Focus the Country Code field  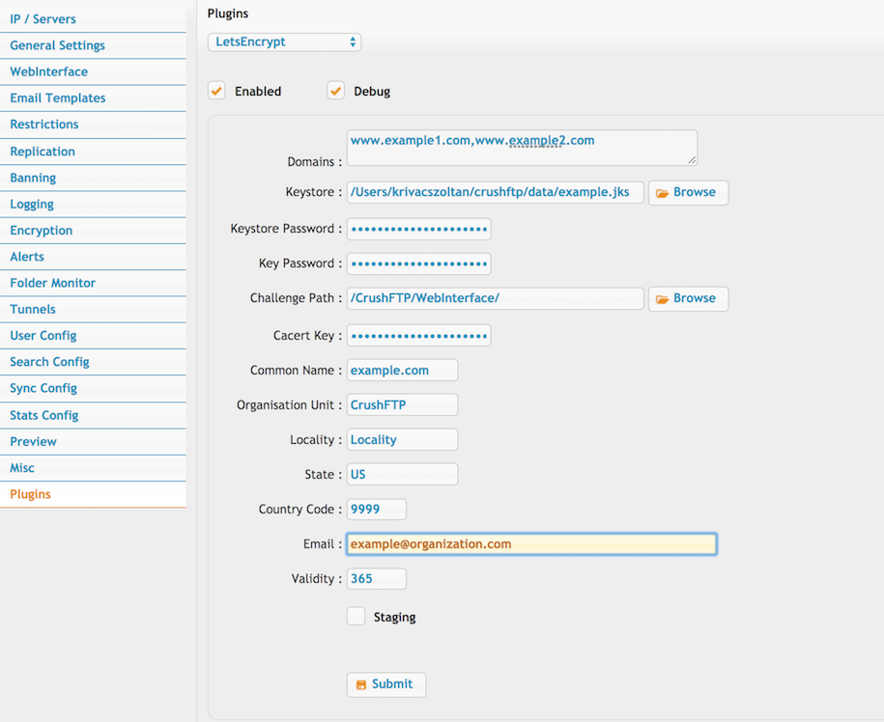coord(376,509)
